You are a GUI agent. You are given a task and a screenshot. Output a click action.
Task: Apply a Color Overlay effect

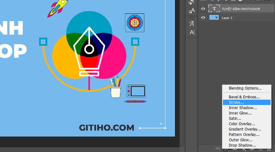tap(247, 124)
